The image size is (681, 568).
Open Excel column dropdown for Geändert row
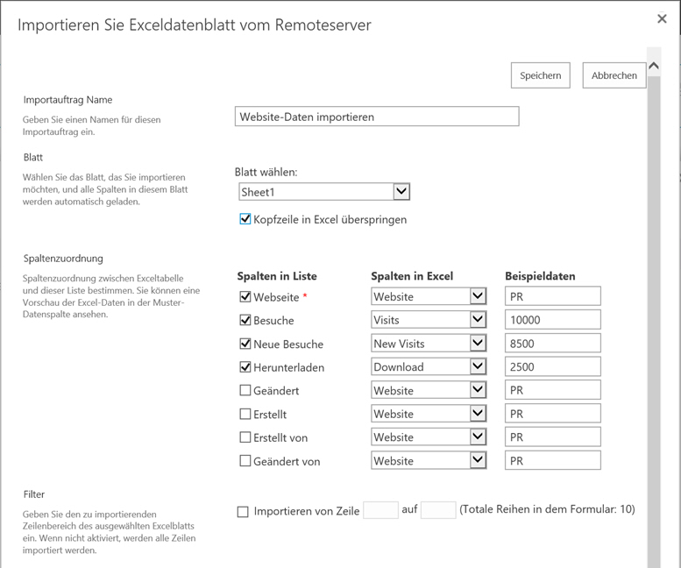click(429, 390)
